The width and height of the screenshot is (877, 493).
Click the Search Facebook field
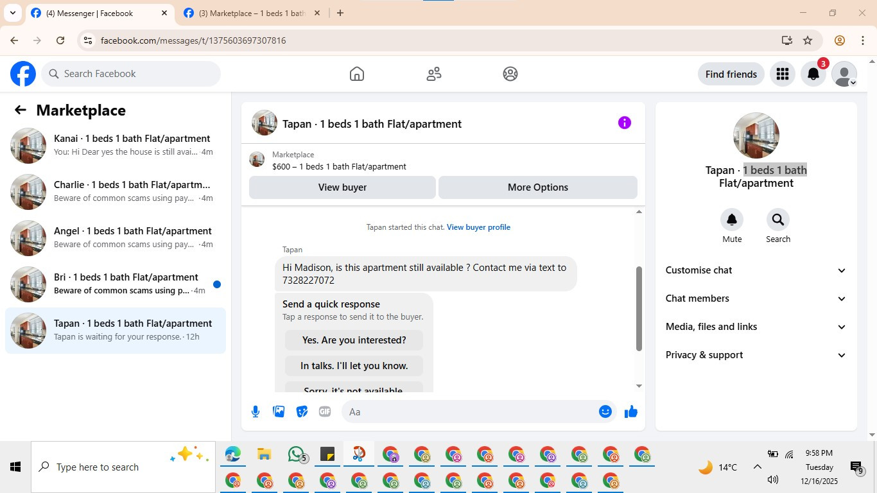(x=131, y=74)
